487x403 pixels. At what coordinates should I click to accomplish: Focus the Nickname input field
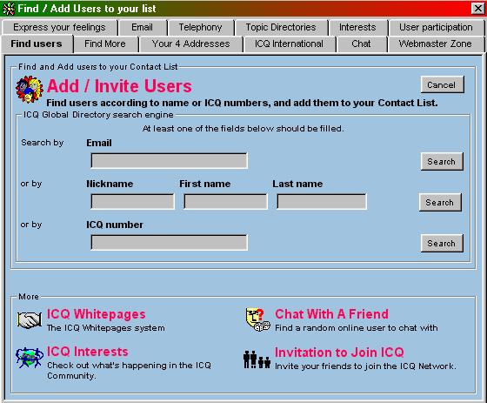point(132,202)
